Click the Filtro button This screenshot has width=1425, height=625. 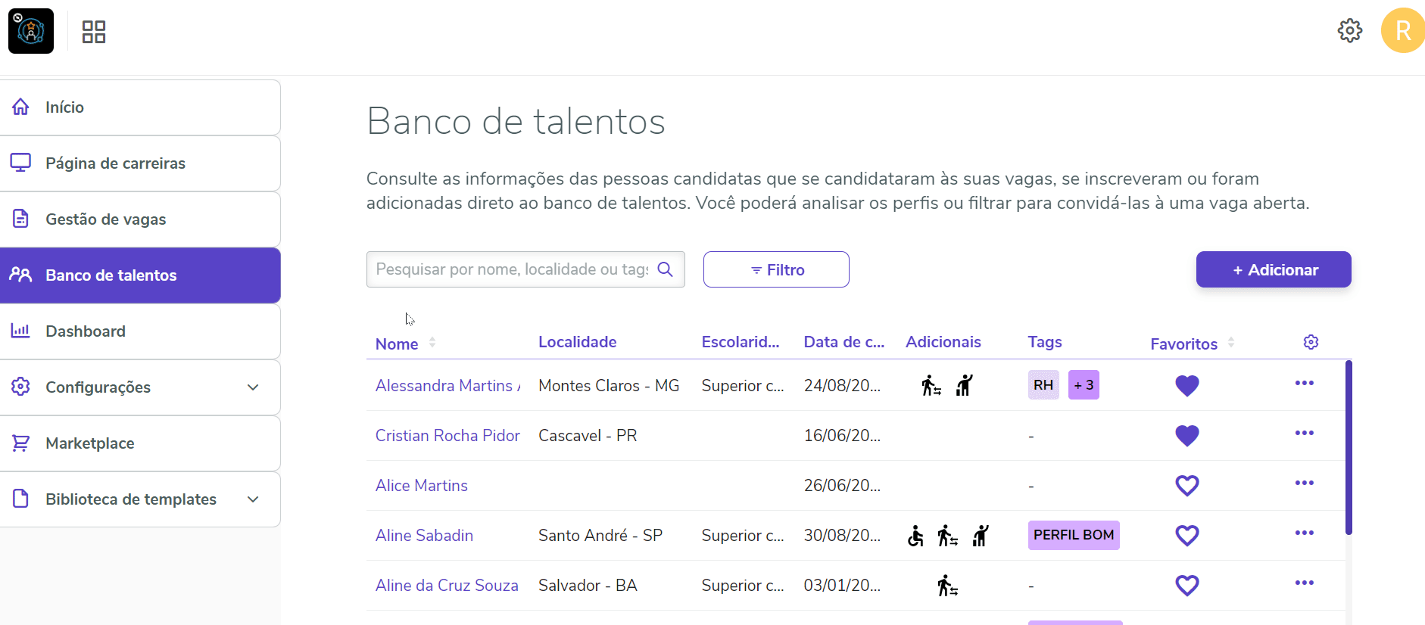(776, 269)
